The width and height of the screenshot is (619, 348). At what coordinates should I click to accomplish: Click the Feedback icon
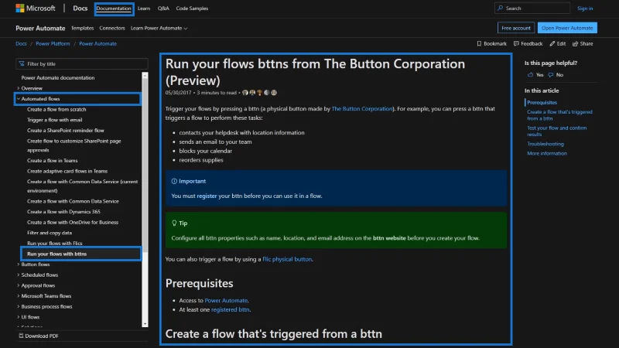[516, 44]
